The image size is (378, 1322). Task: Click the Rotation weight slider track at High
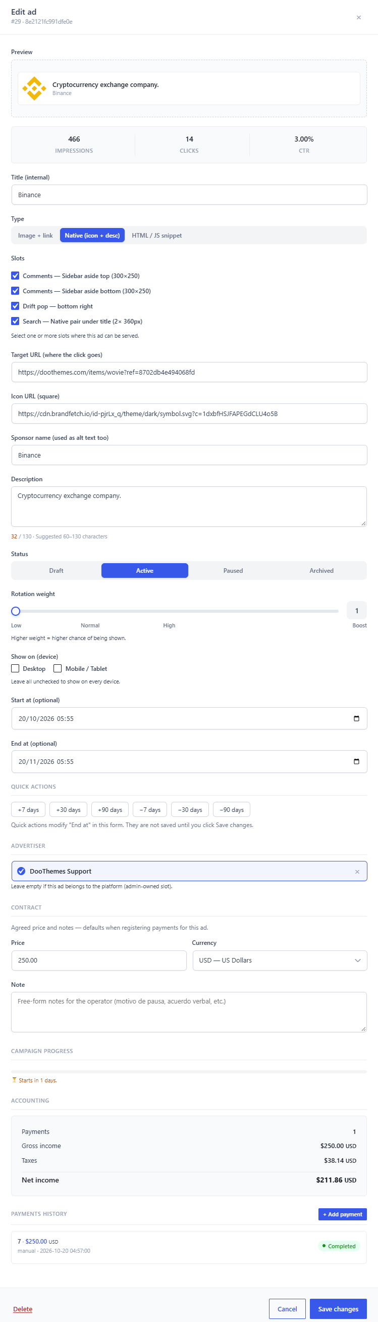pyautogui.click(x=169, y=611)
